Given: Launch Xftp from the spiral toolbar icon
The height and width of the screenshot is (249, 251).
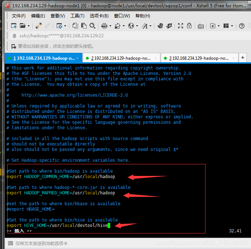Looking at the screenshot, I should [160, 26].
